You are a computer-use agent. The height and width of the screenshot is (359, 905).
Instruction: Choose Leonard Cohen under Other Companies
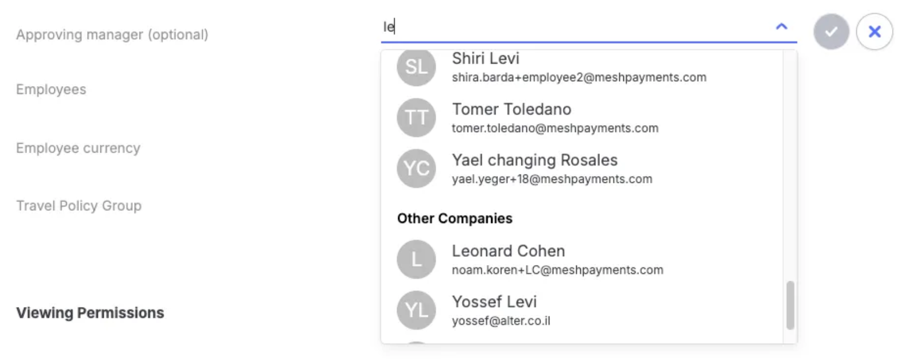(582, 259)
